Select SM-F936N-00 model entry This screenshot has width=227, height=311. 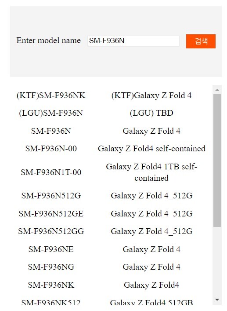point(51,149)
